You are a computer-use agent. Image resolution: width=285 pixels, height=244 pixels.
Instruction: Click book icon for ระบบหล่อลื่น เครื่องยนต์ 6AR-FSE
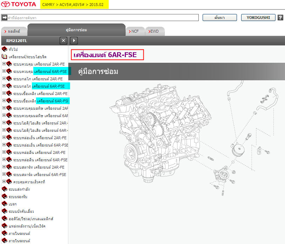[x=9, y=160]
